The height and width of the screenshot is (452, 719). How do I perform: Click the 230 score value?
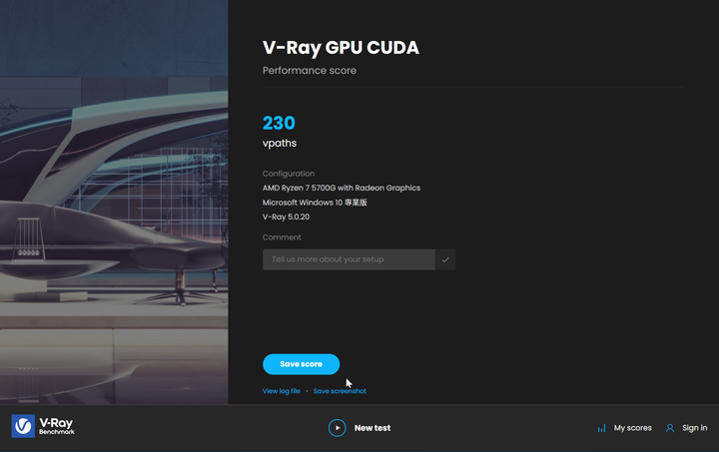[279, 123]
